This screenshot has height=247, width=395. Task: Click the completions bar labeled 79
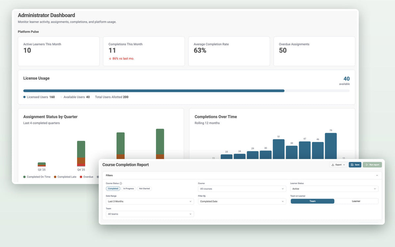(331, 146)
